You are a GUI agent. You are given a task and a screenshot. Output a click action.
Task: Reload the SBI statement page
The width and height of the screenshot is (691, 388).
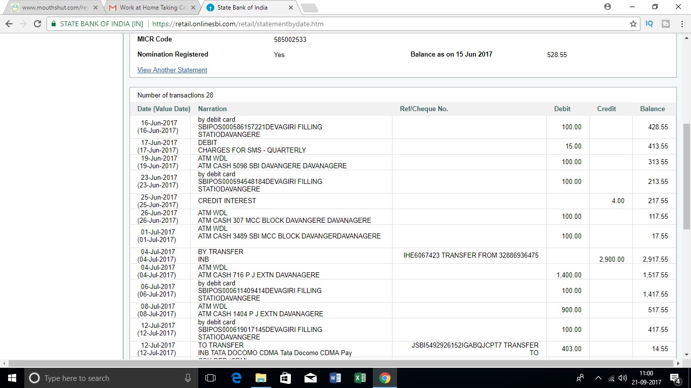(37, 24)
